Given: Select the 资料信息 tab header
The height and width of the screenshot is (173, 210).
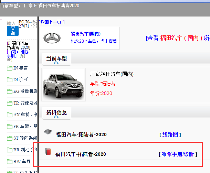Looking at the screenshot, I should pos(56,113).
